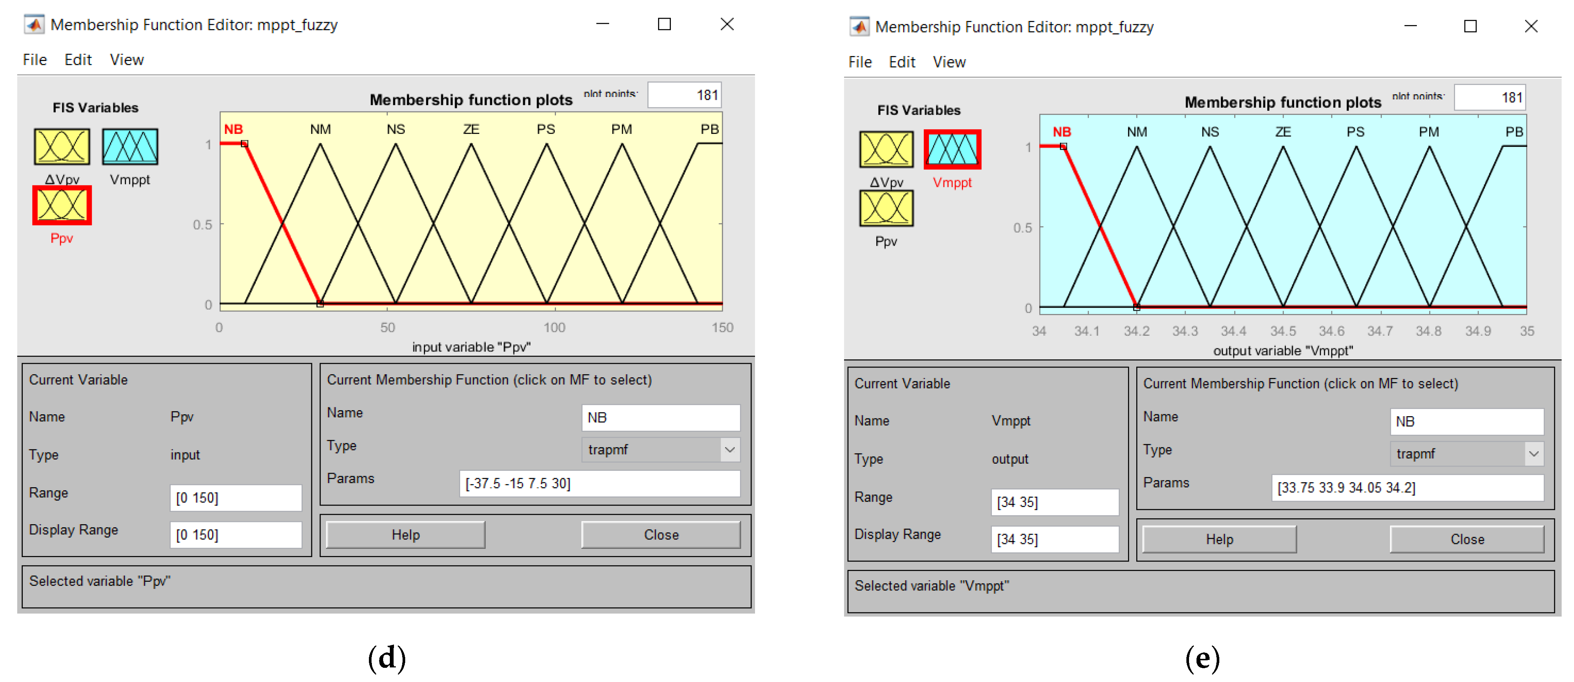Click the Help button in Ppv editor
This screenshot has height=682, width=1574.
click(405, 535)
